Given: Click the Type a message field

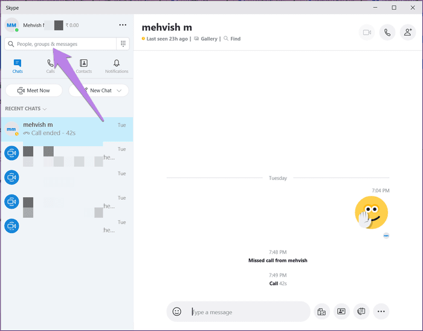Looking at the screenshot, I should coord(248,312).
